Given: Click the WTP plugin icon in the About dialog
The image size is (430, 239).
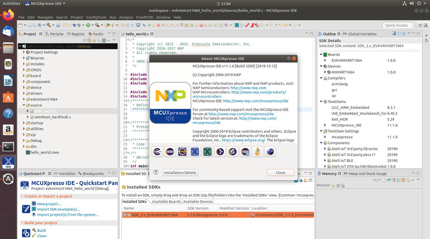Looking at the screenshot, I should coord(183,152).
